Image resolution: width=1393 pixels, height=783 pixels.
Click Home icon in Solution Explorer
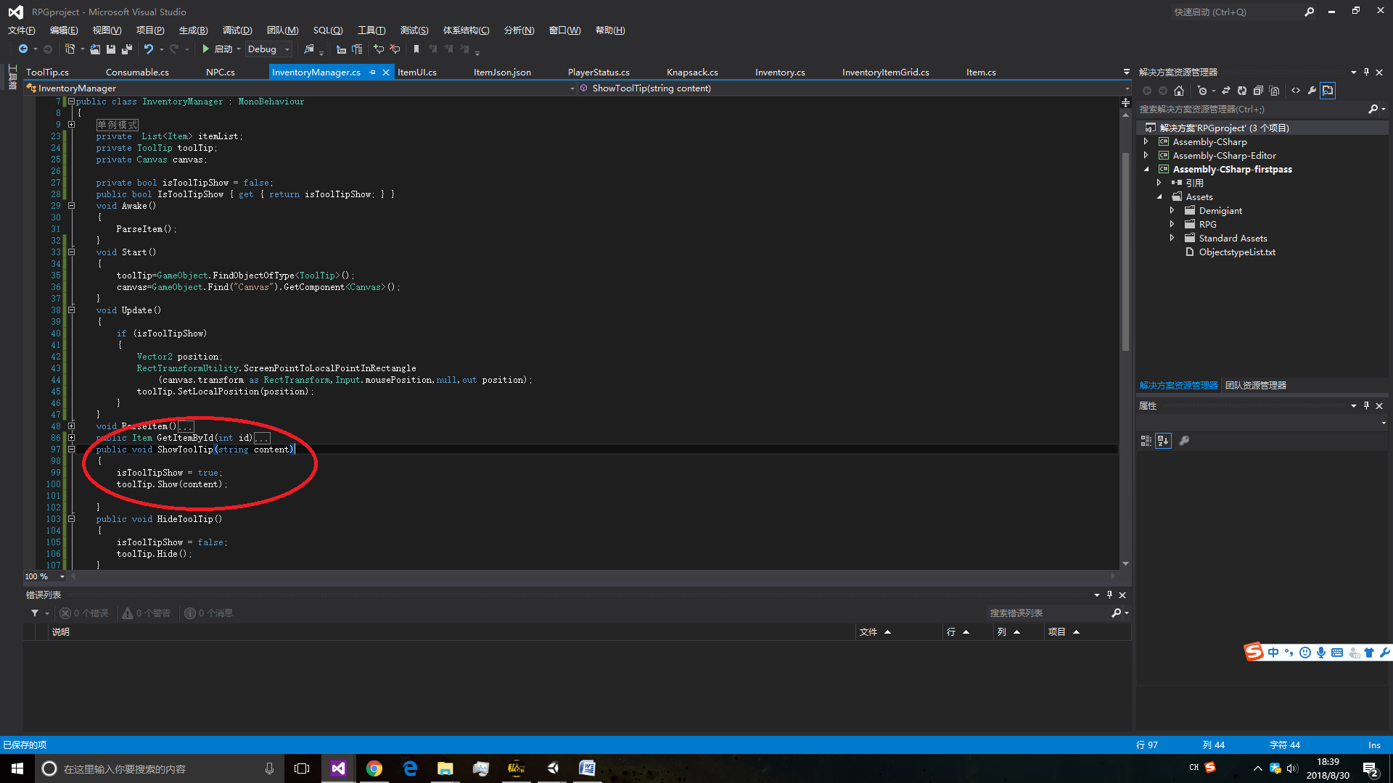click(x=1178, y=91)
